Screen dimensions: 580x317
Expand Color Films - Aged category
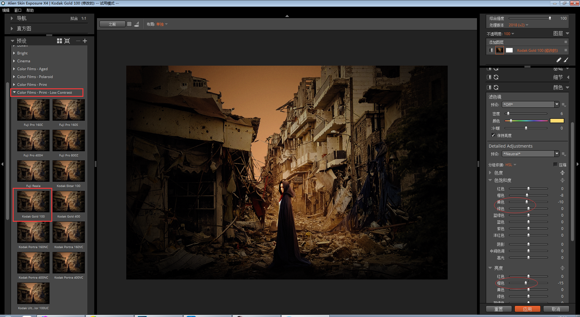click(x=14, y=69)
